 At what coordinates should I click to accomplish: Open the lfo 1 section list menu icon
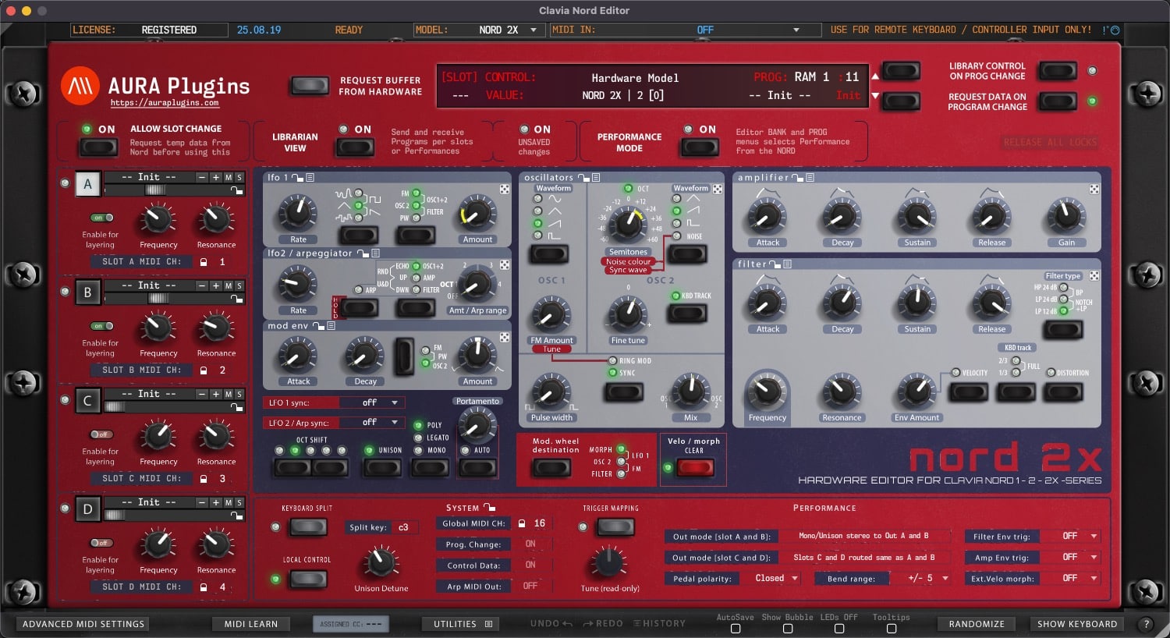point(310,178)
